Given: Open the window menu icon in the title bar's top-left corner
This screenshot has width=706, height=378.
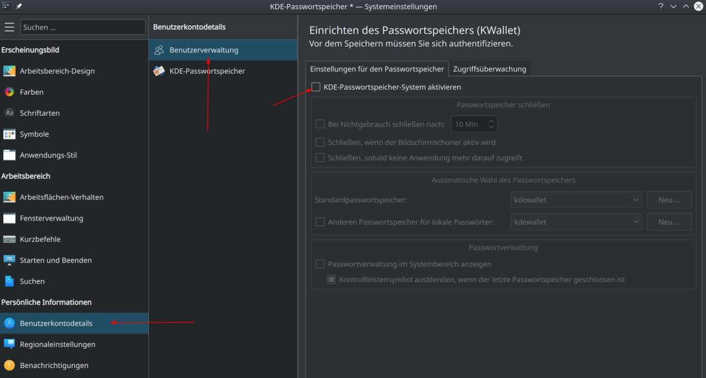Looking at the screenshot, I should click(x=6, y=6).
